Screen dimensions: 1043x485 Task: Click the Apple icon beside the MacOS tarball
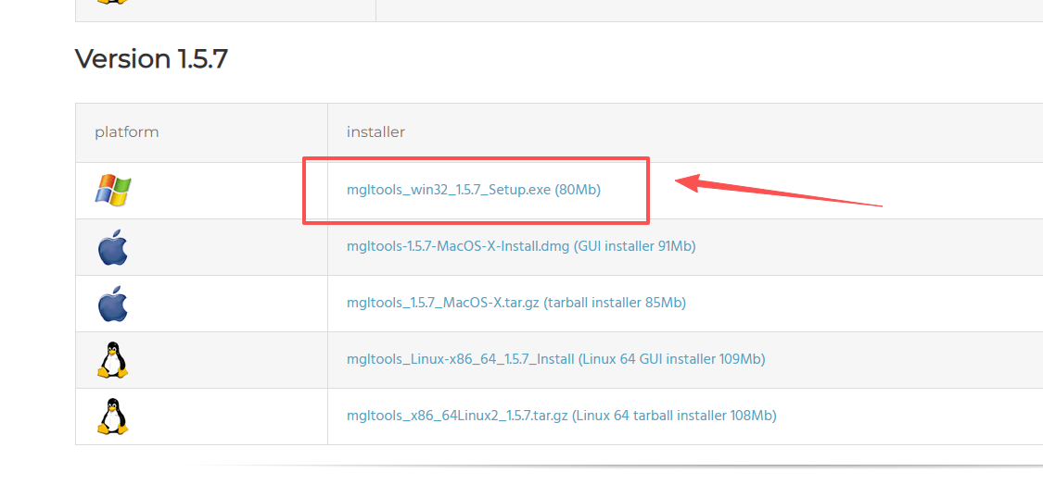pos(112,304)
